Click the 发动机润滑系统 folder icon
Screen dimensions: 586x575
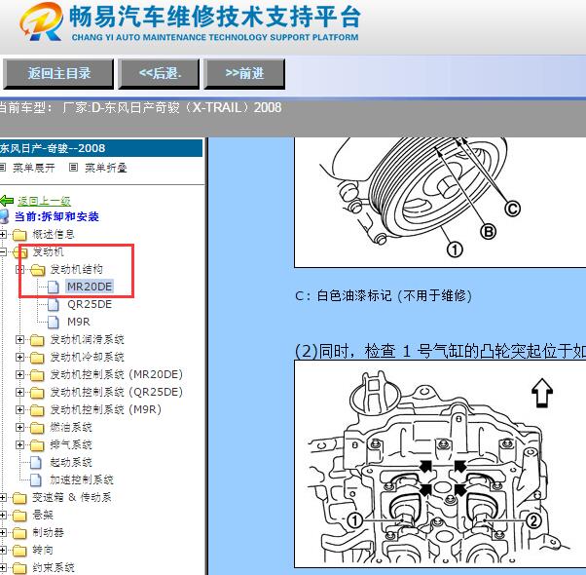pos(37,340)
